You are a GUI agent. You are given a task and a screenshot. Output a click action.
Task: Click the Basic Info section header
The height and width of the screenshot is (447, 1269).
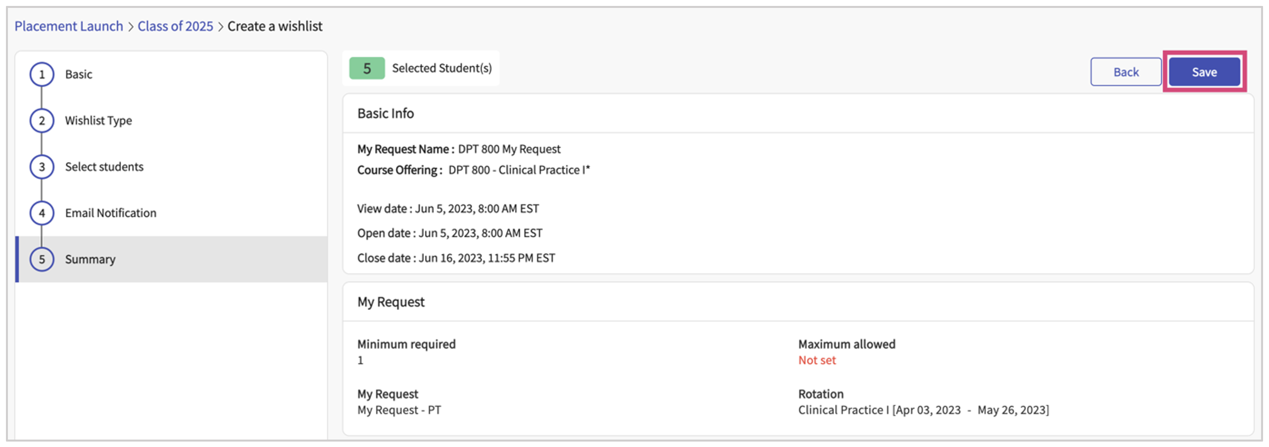tap(386, 113)
